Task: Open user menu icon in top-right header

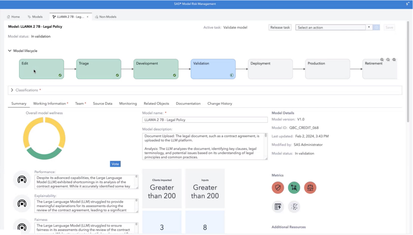Action: 408,4
